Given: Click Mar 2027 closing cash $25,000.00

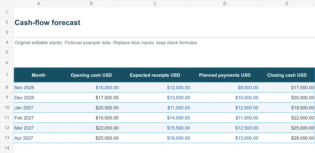Looking at the screenshot, I should click(x=287, y=128).
